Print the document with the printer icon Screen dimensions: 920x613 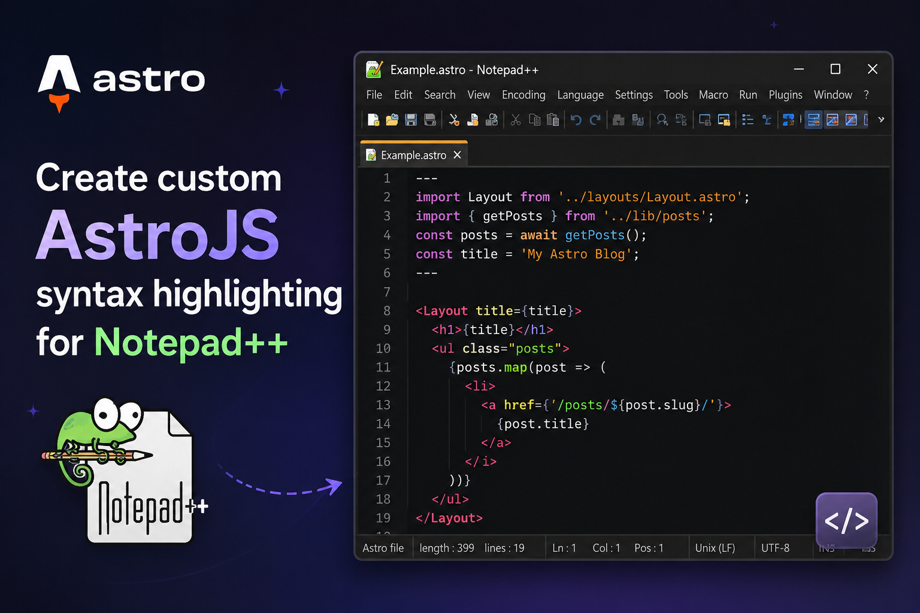click(492, 120)
